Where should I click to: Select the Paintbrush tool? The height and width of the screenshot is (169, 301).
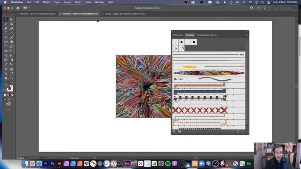(x=11, y=38)
